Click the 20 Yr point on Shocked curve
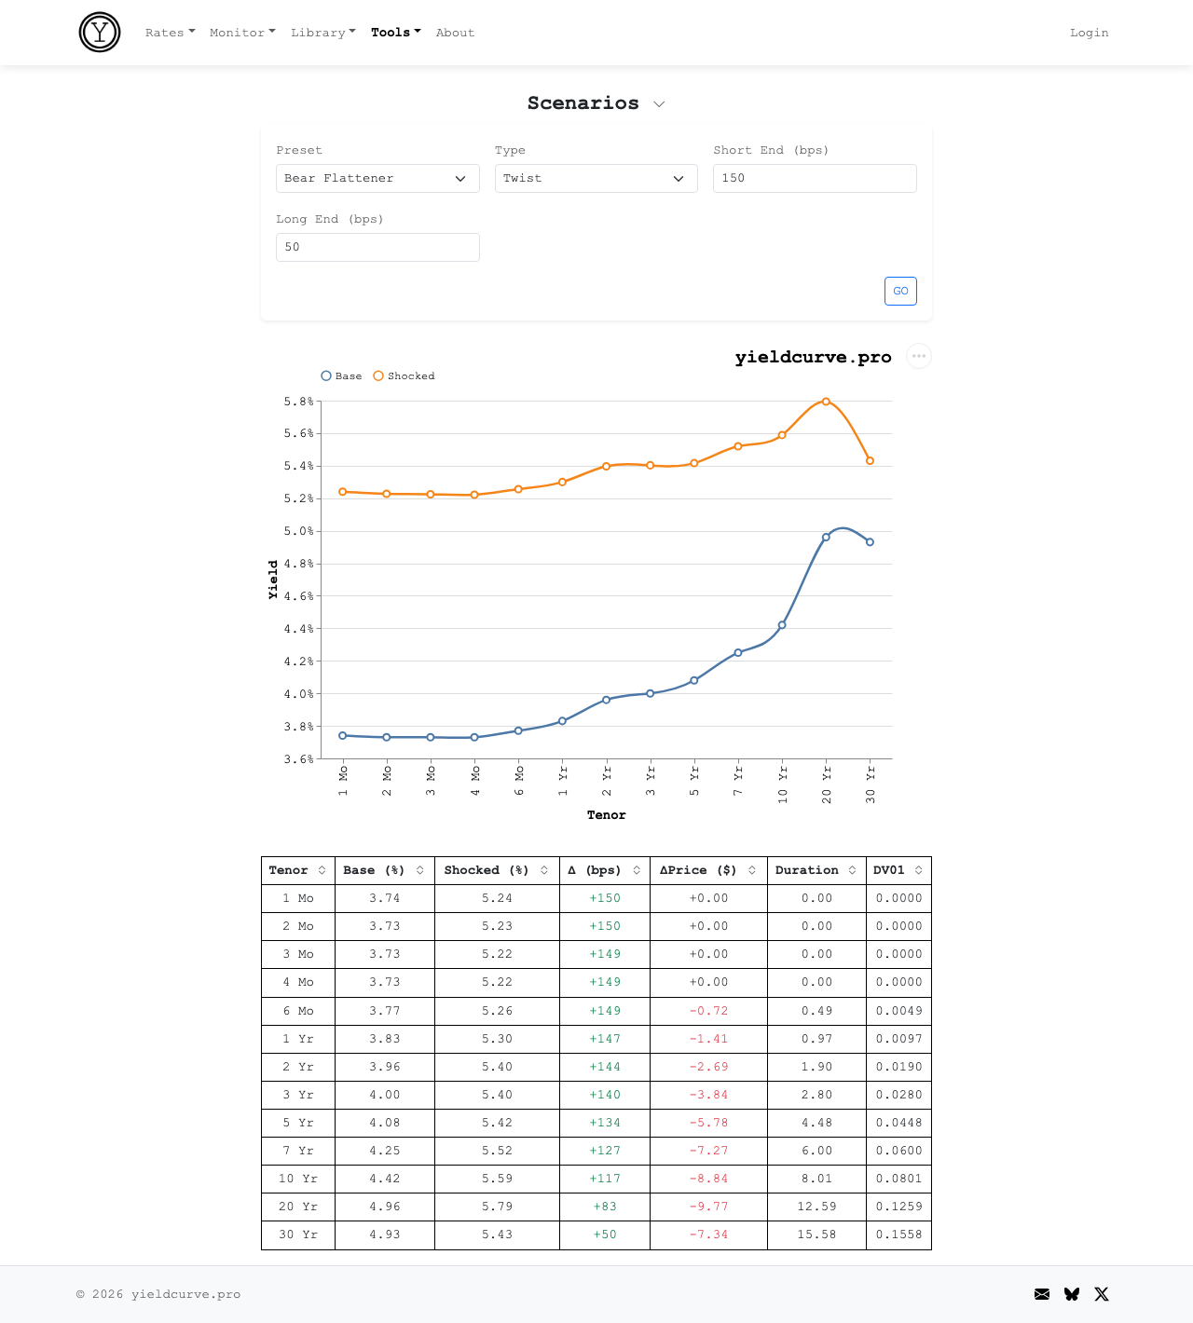Image resolution: width=1193 pixels, height=1323 pixels. click(x=826, y=402)
